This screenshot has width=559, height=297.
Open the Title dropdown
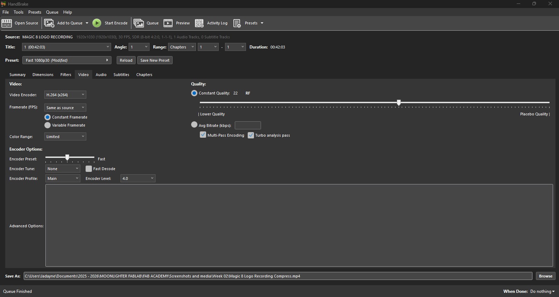pyautogui.click(x=66, y=47)
